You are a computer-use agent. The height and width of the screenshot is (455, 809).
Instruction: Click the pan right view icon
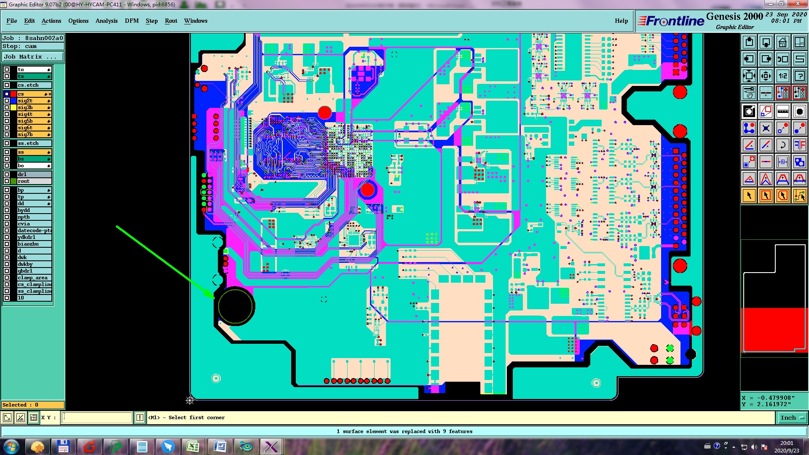click(766, 59)
